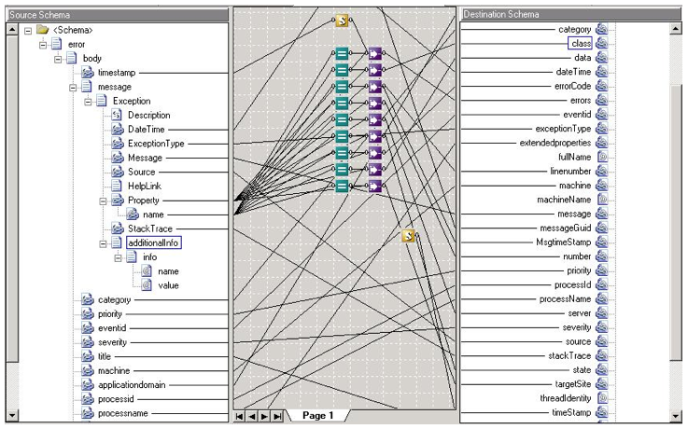Viewport: 688px width, 429px height.
Task: Click the source schema scroll up arrow
Action: coord(12,29)
